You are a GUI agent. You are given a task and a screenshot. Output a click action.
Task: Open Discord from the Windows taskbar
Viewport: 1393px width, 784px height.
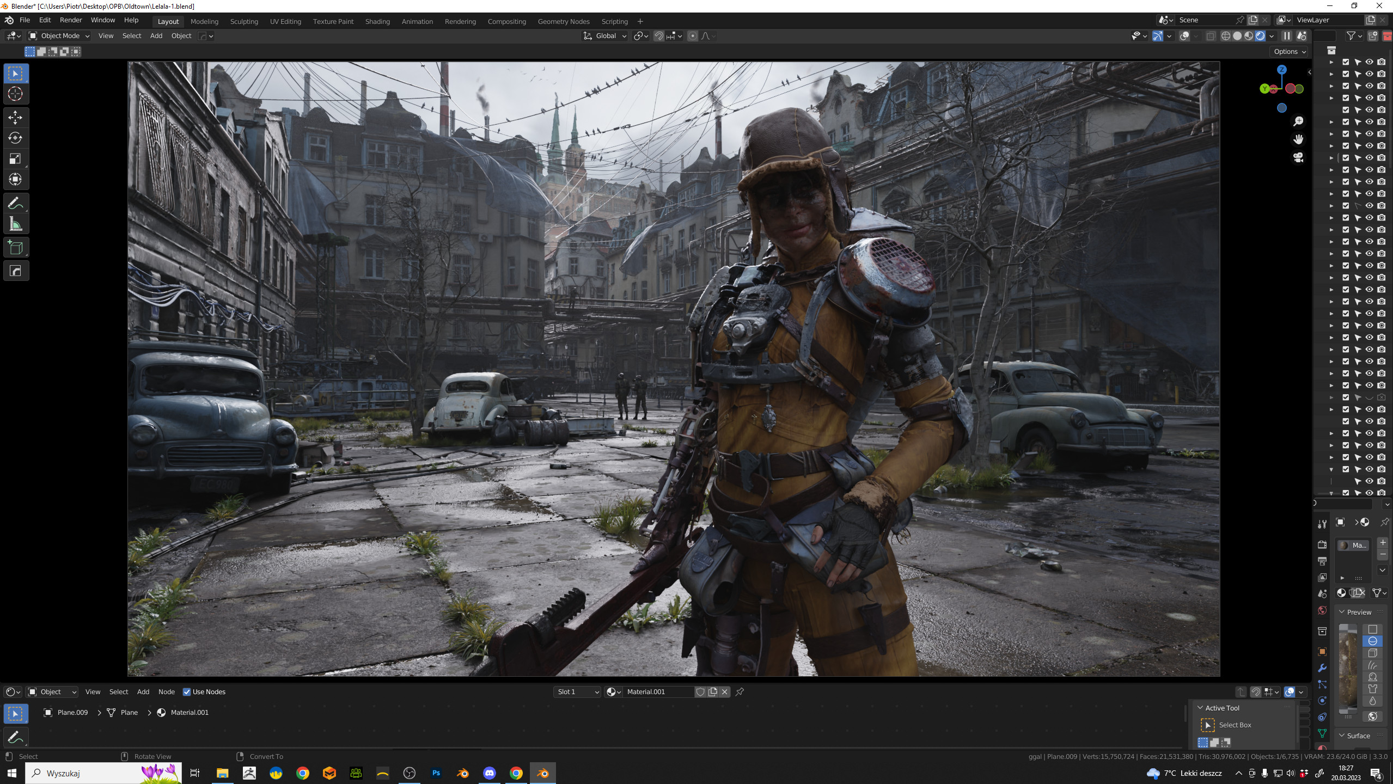(x=489, y=773)
